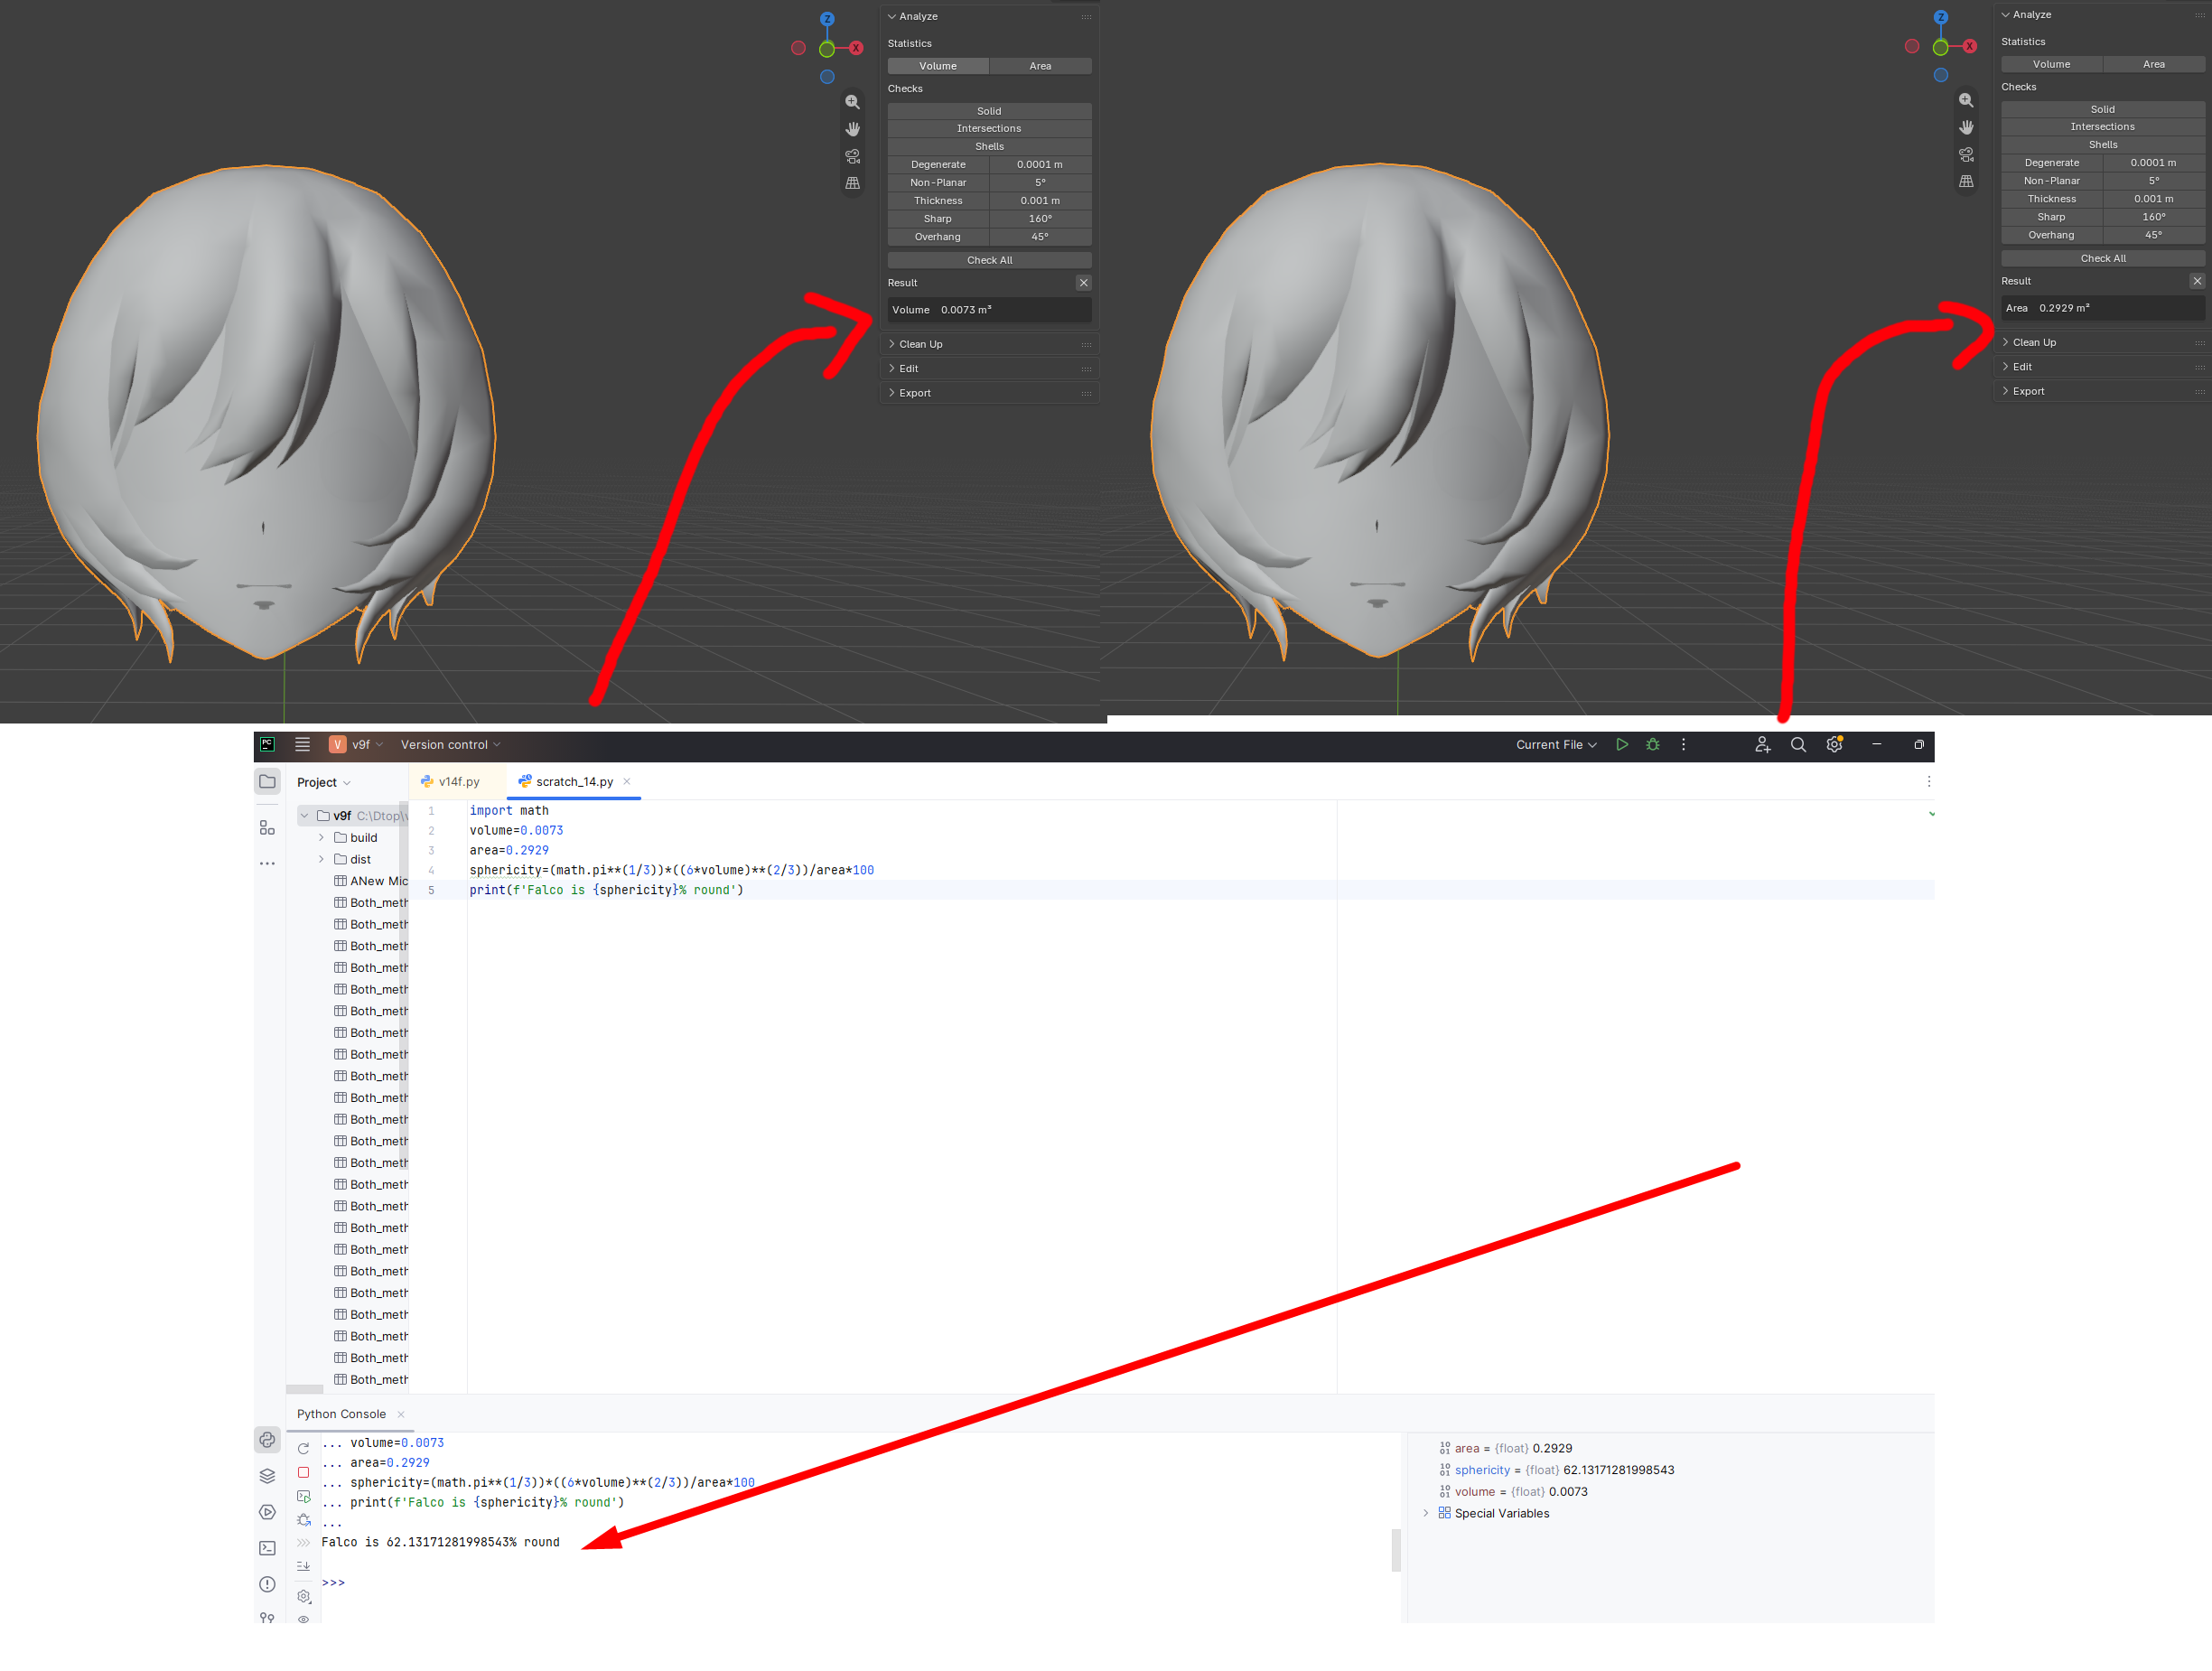2212x1671 pixels.
Task: Run the current file with the play icon
Action: coord(1622,745)
